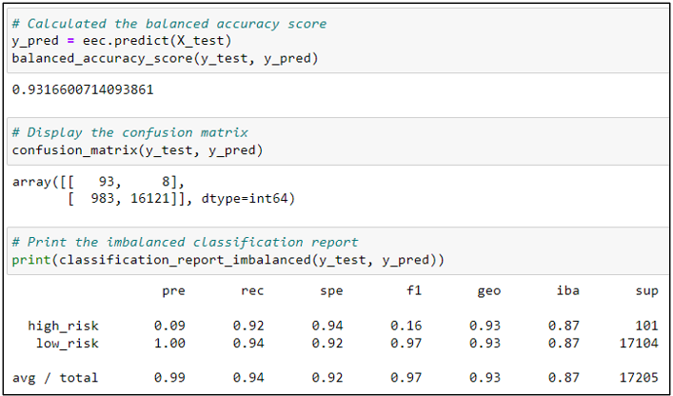The height and width of the screenshot is (396, 673).
Task: Click the 'f1' column header
Action: pos(414,291)
